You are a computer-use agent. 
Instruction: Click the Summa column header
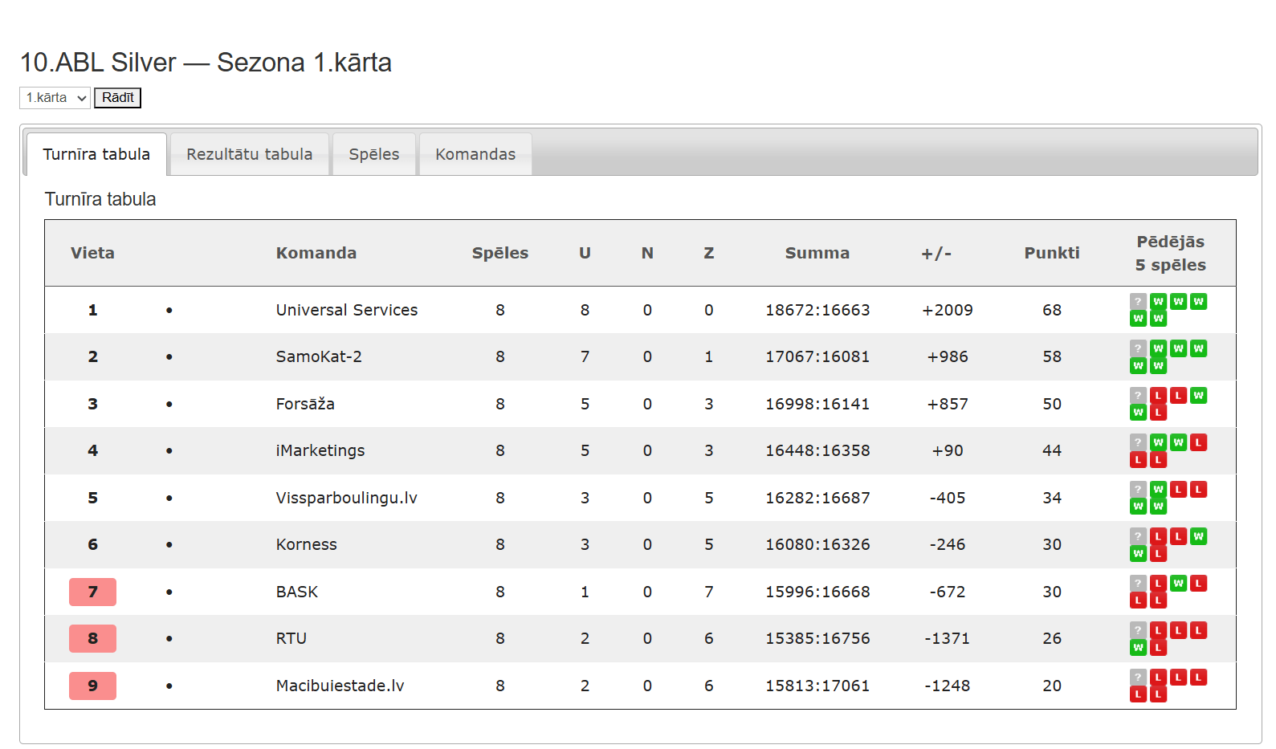tap(817, 253)
